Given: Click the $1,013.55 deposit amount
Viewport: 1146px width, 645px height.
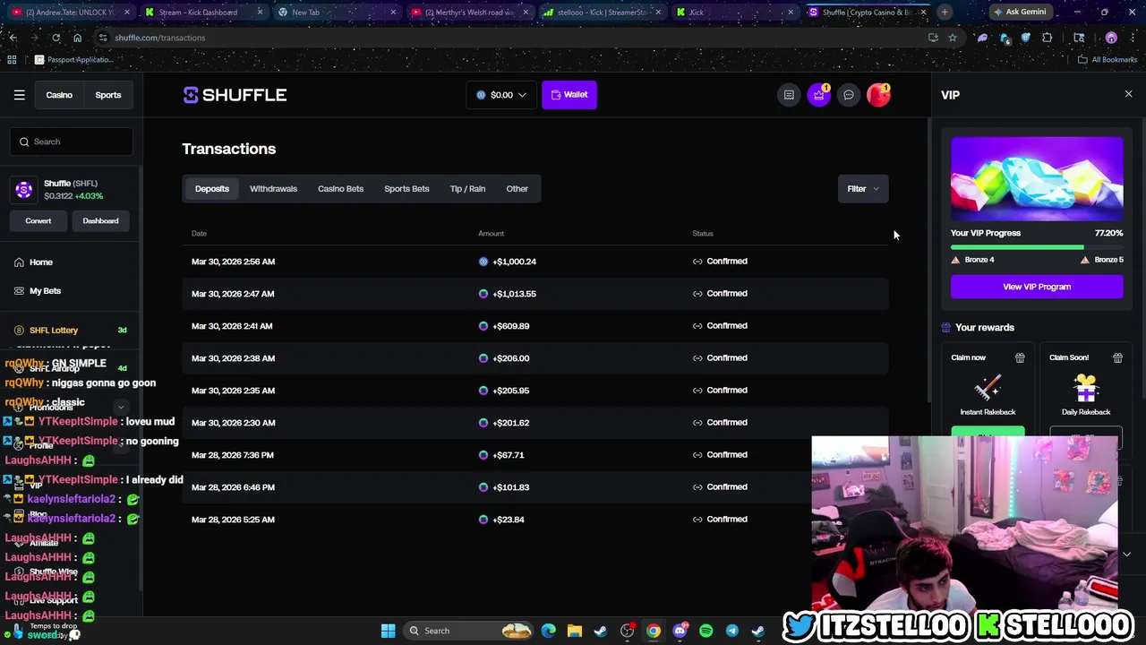Looking at the screenshot, I should [x=514, y=294].
